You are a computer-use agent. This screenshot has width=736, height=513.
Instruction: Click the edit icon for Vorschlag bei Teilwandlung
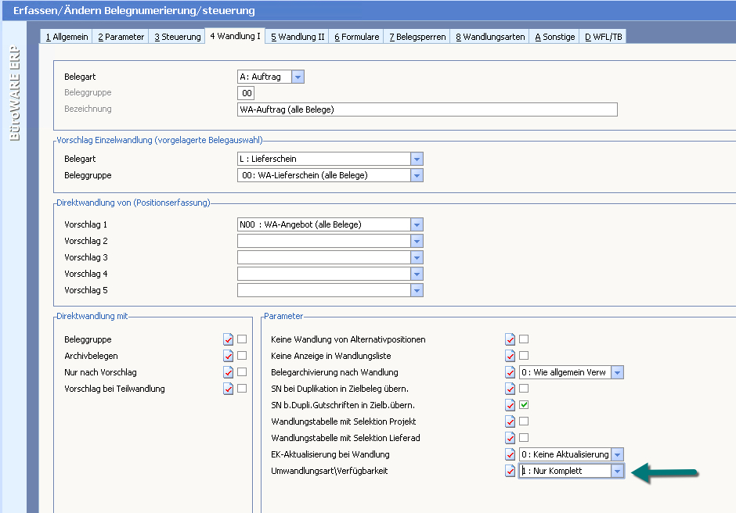(x=229, y=389)
